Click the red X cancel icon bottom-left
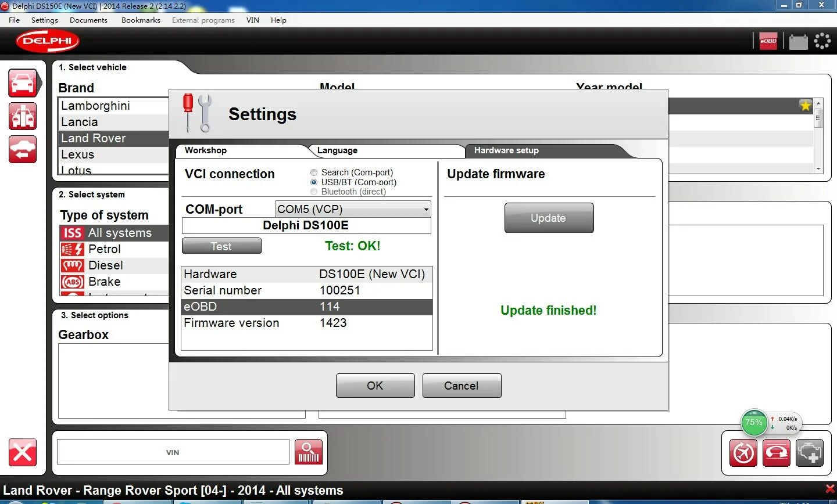837x504 pixels. pos(23,452)
